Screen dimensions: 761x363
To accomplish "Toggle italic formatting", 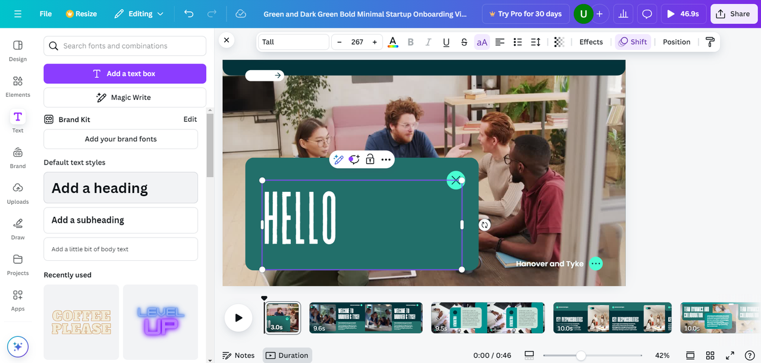I will (x=428, y=42).
